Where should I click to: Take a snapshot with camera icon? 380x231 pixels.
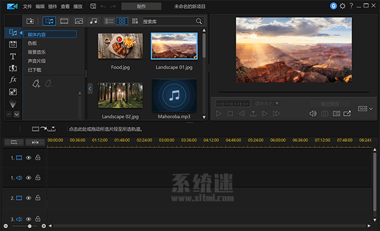point(325,113)
